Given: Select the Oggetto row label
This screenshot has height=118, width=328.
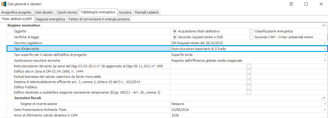Looking at the screenshot, I should pyautogui.click(x=20, y=31).
